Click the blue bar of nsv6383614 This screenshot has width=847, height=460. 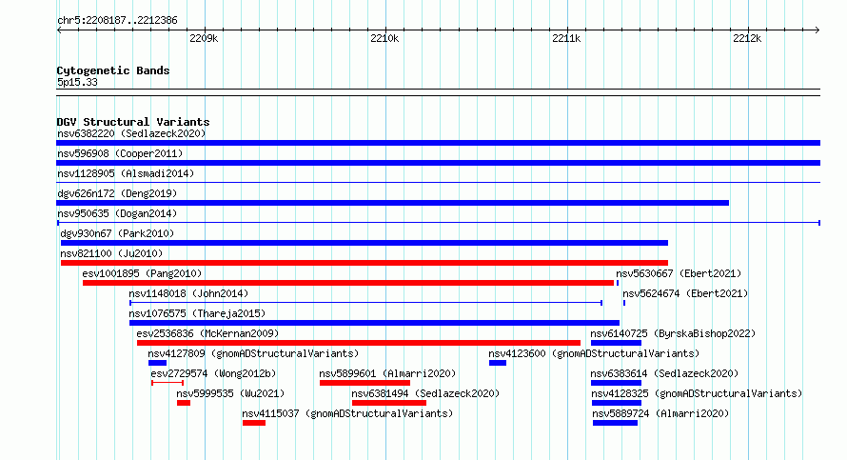click(x=616, y=383)
